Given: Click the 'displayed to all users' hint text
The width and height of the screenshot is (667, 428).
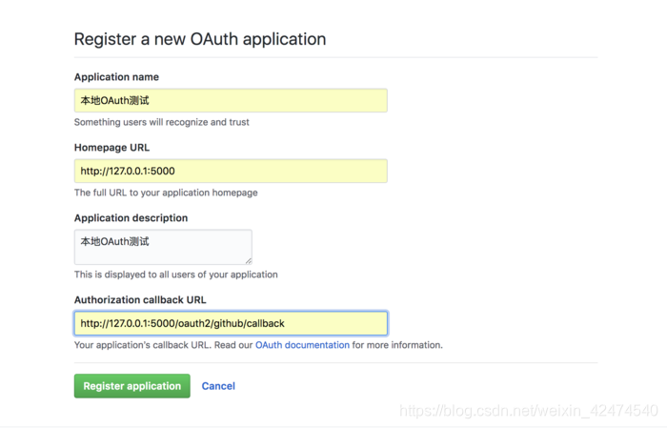Looking at the screenshot, I should [x=175, y=275].
